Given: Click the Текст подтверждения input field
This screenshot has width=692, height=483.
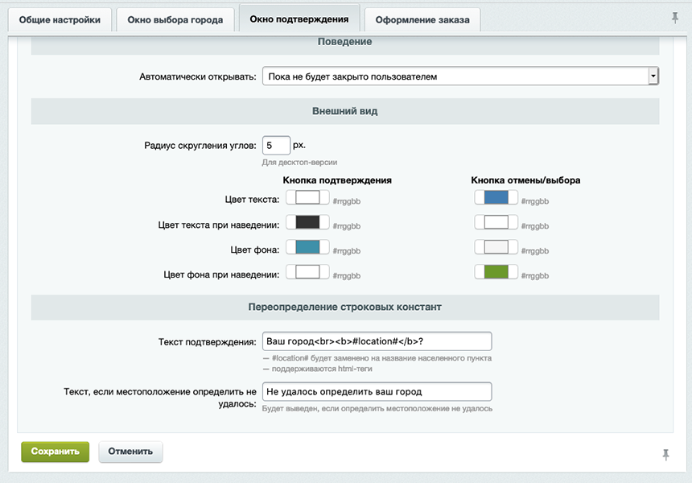Looking at the screenshot, I should (378, 341).
